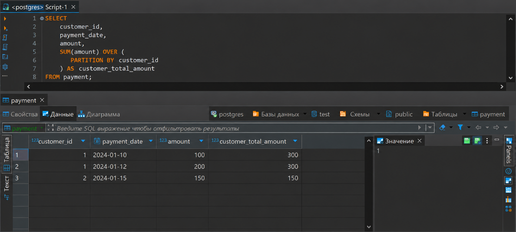Apply the filter with the play arrow
This screenshot has width=516, height=232.
tap(420, 127)
